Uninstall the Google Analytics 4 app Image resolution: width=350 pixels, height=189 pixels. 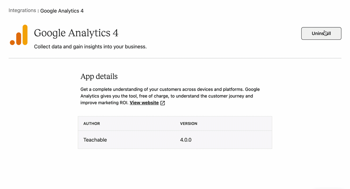[x=321, y=33]
